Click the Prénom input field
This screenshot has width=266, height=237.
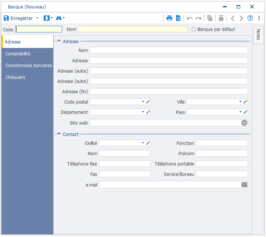(x=222, y=153)
